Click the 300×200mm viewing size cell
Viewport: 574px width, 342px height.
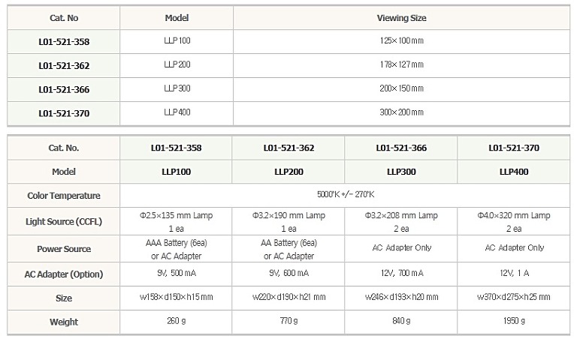tap(402, 113)
